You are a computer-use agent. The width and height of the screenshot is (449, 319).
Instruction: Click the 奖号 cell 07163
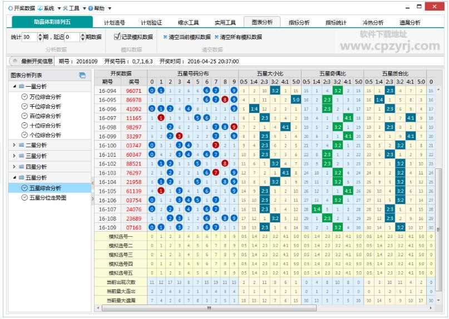tap(134, 227)
